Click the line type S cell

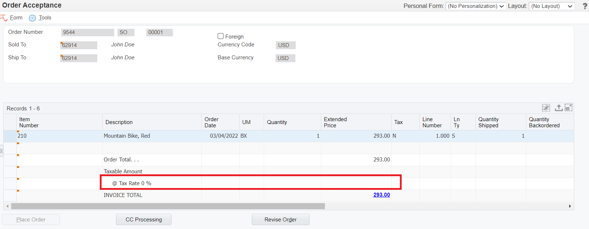click(x=463, y=136)
